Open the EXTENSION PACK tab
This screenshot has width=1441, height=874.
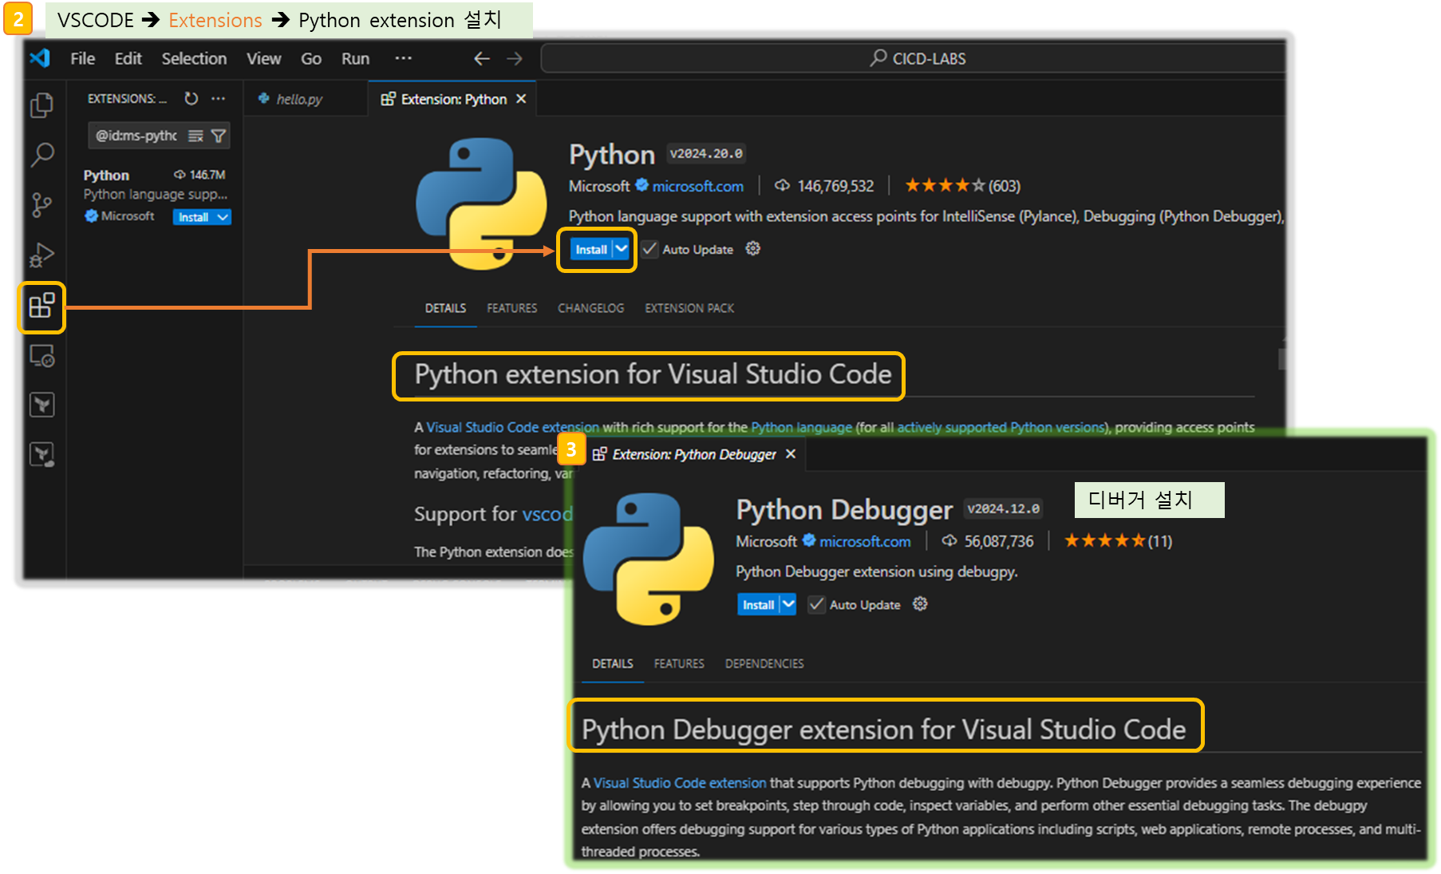click(689, 308)
